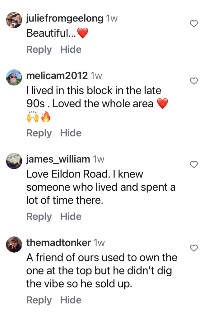The image size is (208, 319).
Task: Reply to melicam2012's comment
Action: pos(39,133)
